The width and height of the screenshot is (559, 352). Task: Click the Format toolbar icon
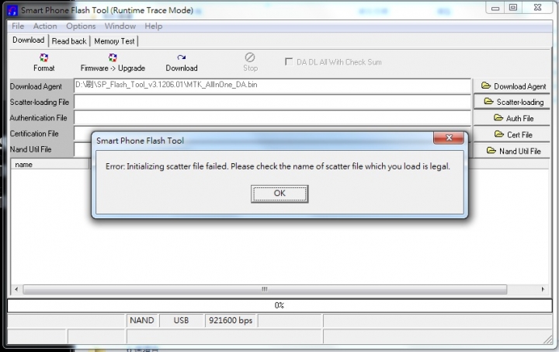(x=43, y=58)
